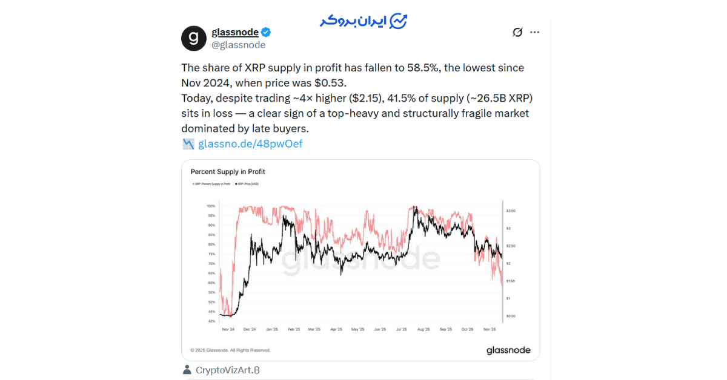
Task: Click the person icon beside CryptoVizArt
Action: 187,370
